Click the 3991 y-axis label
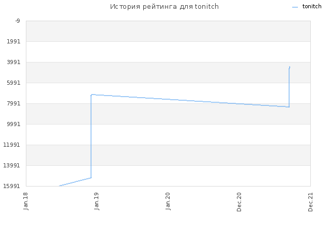 (x=13, y=62)
